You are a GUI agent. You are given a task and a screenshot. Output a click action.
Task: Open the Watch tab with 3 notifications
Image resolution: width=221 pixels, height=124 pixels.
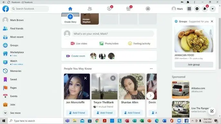pyautogui.click(x=109, y=9)
